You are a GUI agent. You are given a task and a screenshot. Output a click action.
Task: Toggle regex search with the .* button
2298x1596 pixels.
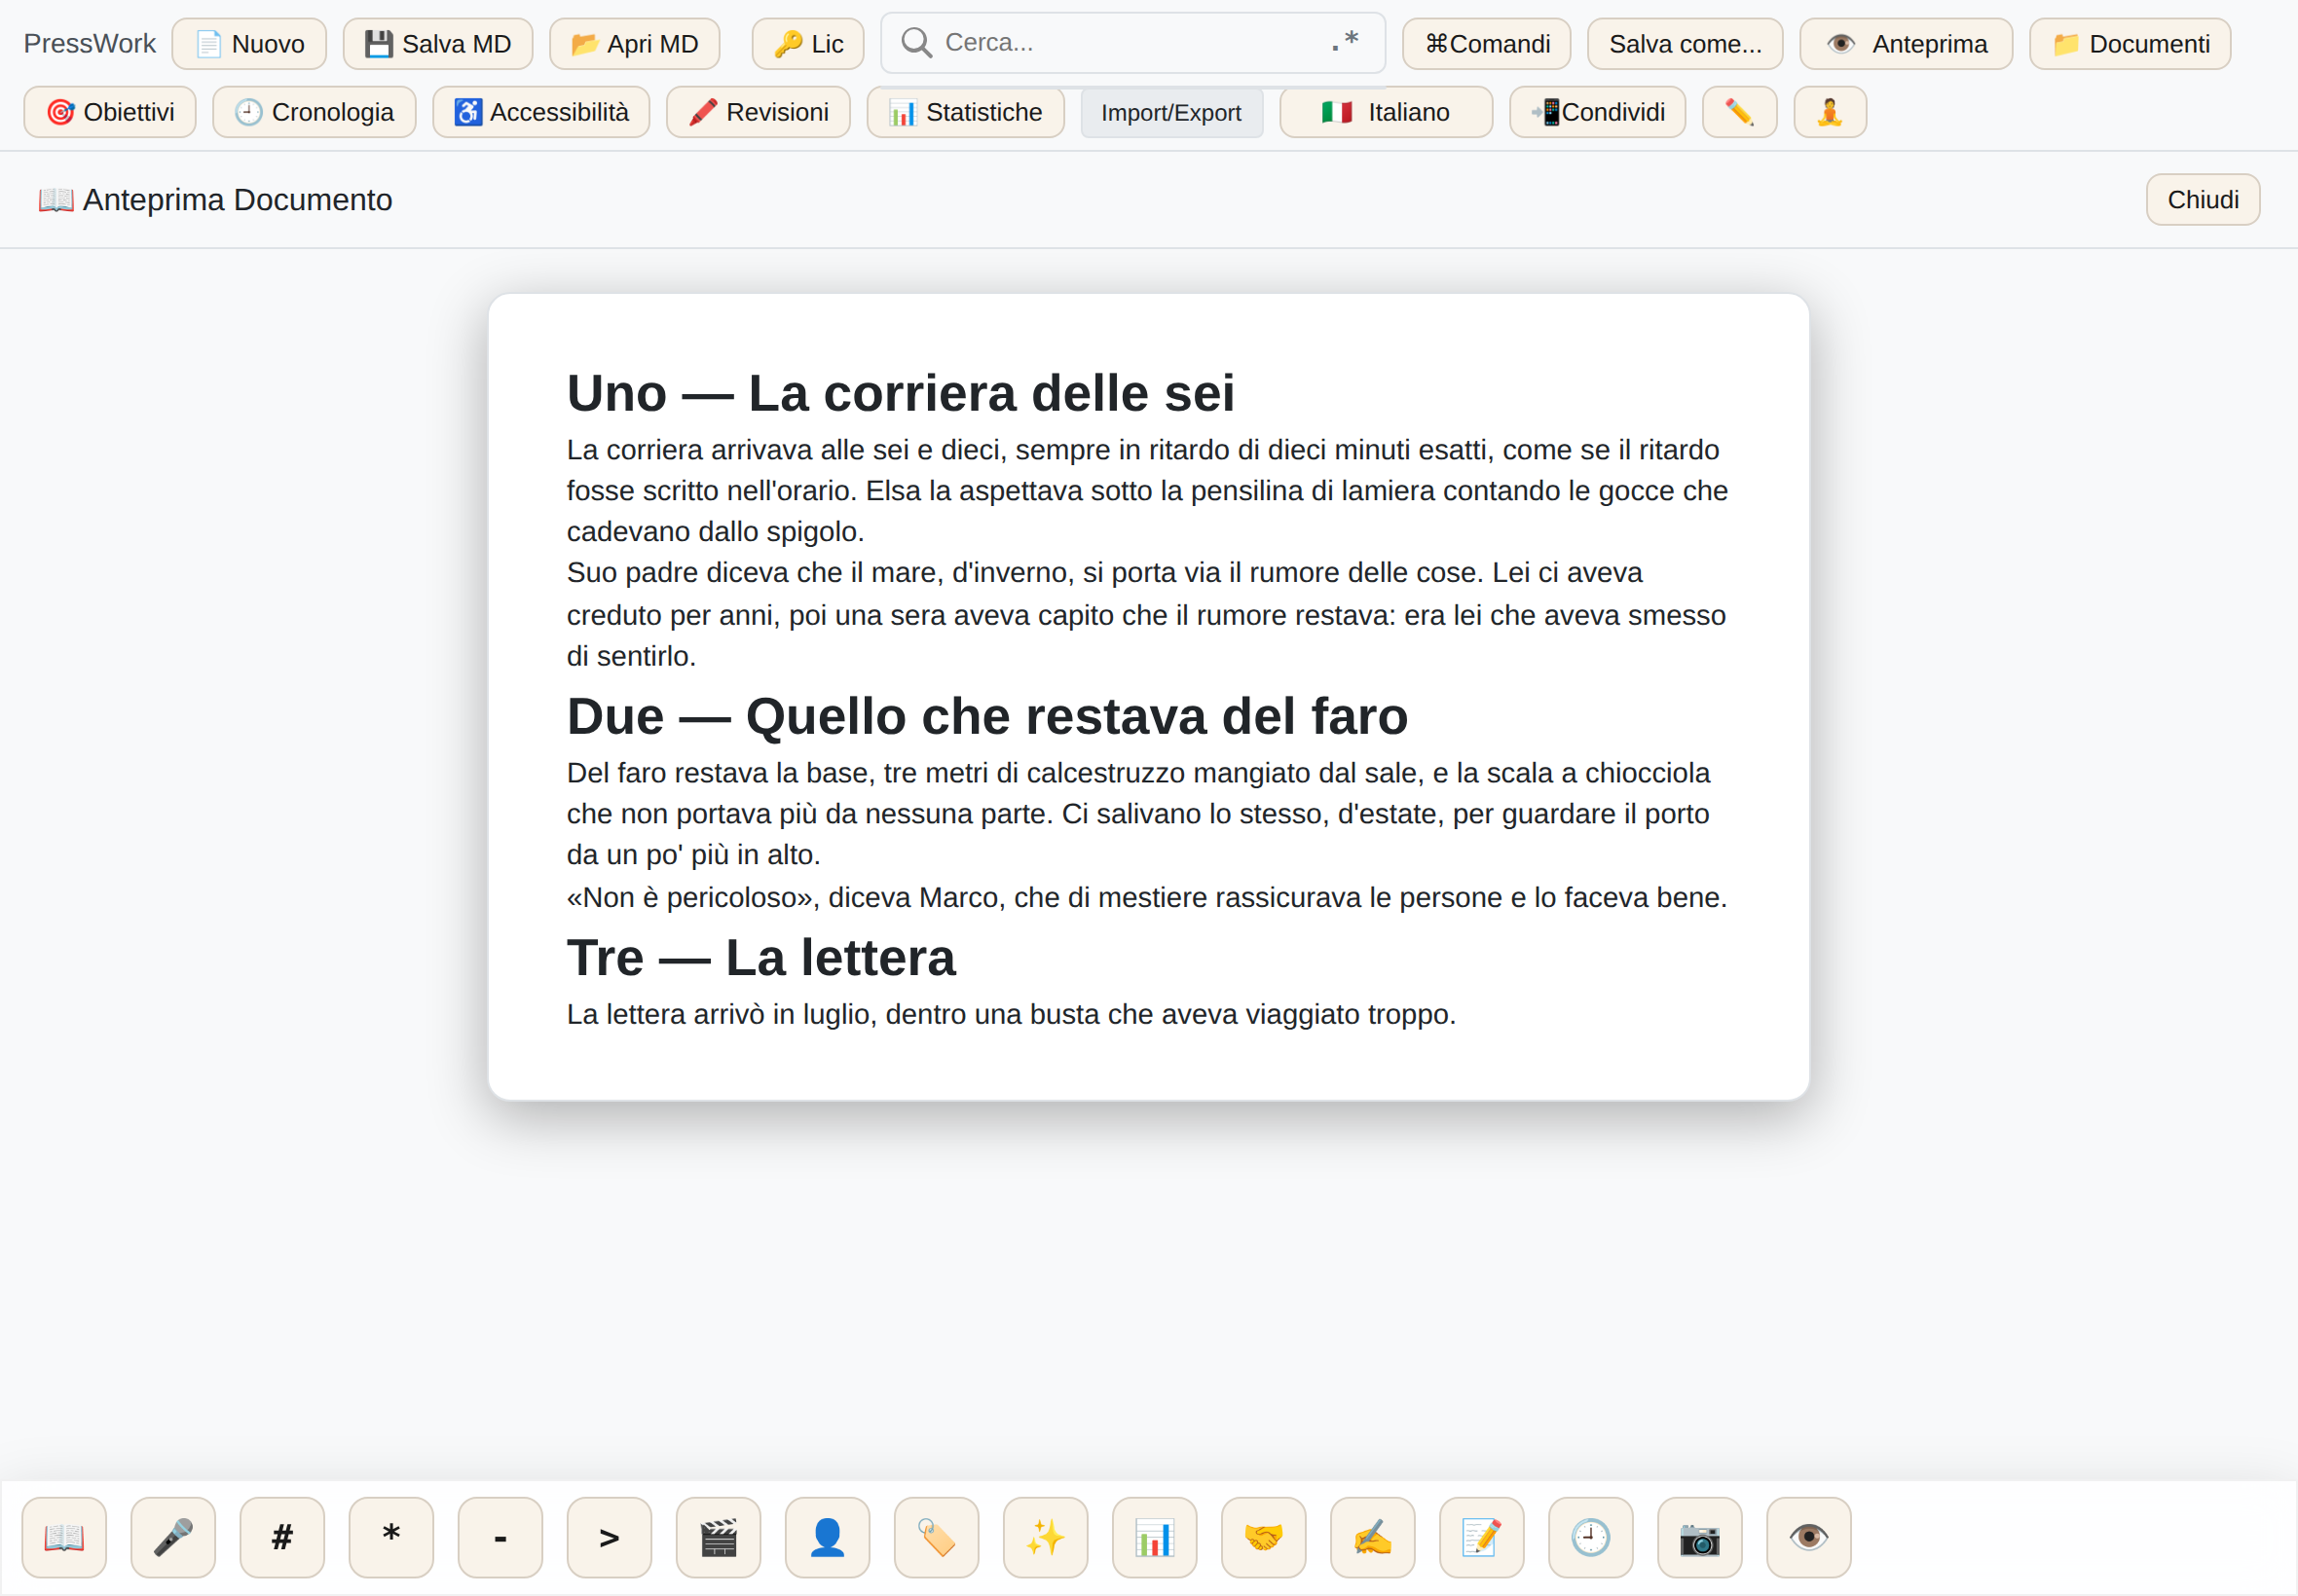click(x=1346, y=42)
